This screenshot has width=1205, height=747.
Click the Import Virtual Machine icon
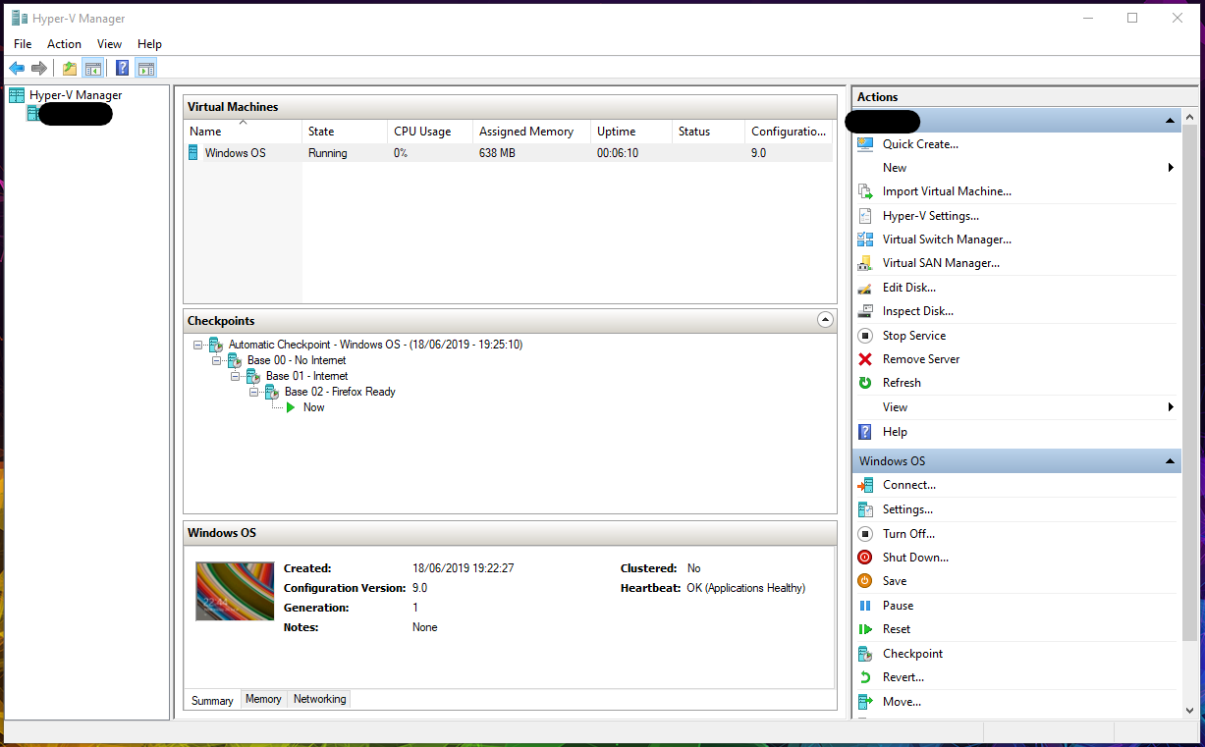click(865, 191)
